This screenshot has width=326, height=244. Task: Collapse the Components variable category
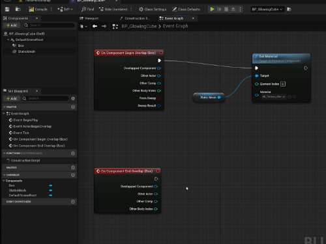4,181
